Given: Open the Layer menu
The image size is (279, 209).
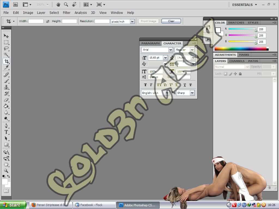Looking at the screenshot, I should (x=41, y=13).
